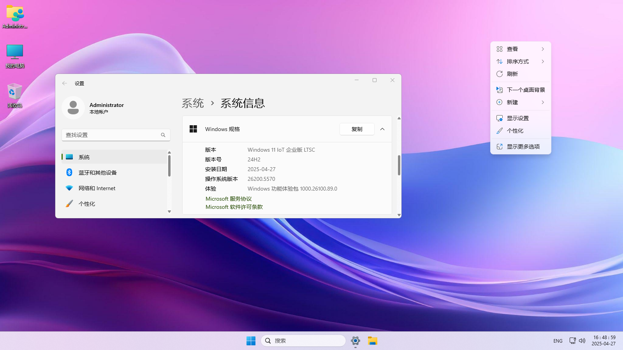Select 网络和 Internet in sidebar
The image size is (623, 350).
114,188
